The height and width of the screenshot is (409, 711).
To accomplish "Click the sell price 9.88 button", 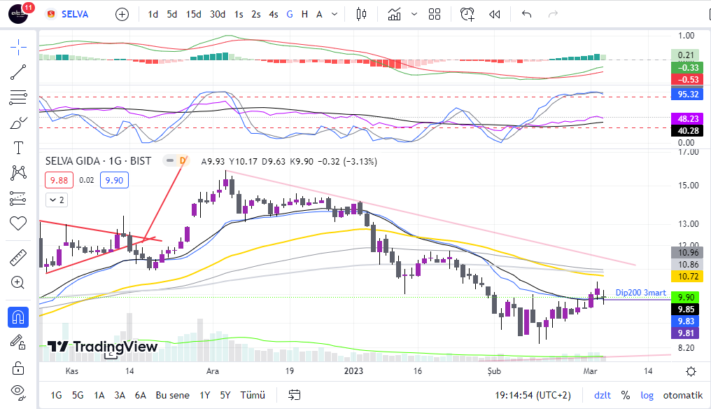I will click(x=59, y=180).
